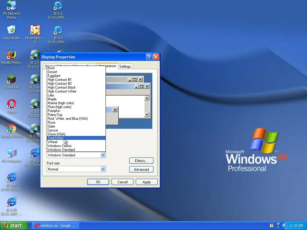Screen dimensions: 307x230
Task: Select Rainy Day color scheme
Action: (76, 115)
